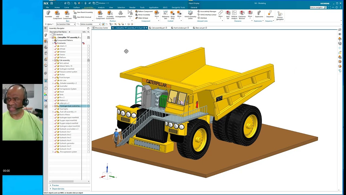Viewport: 346px width, 195px height.
Task: Open the File menu
Action: 48,8
